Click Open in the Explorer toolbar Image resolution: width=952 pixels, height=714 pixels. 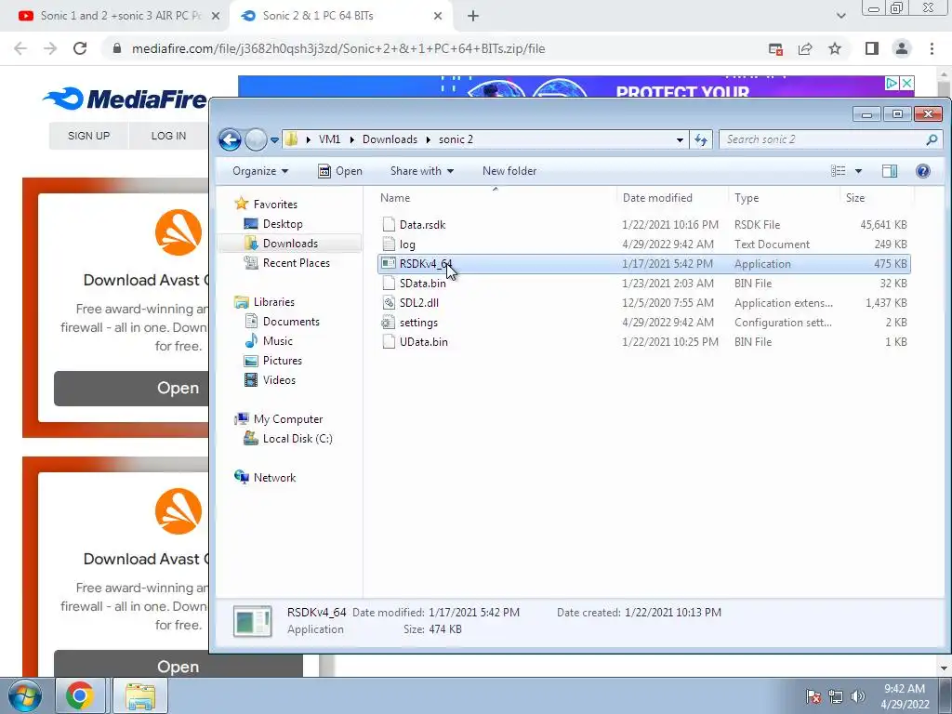(x=340, y=171)
